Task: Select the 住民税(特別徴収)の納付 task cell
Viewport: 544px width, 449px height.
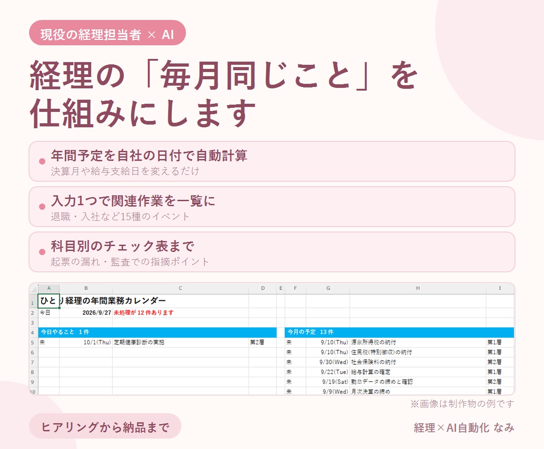Action: (381, 352)
